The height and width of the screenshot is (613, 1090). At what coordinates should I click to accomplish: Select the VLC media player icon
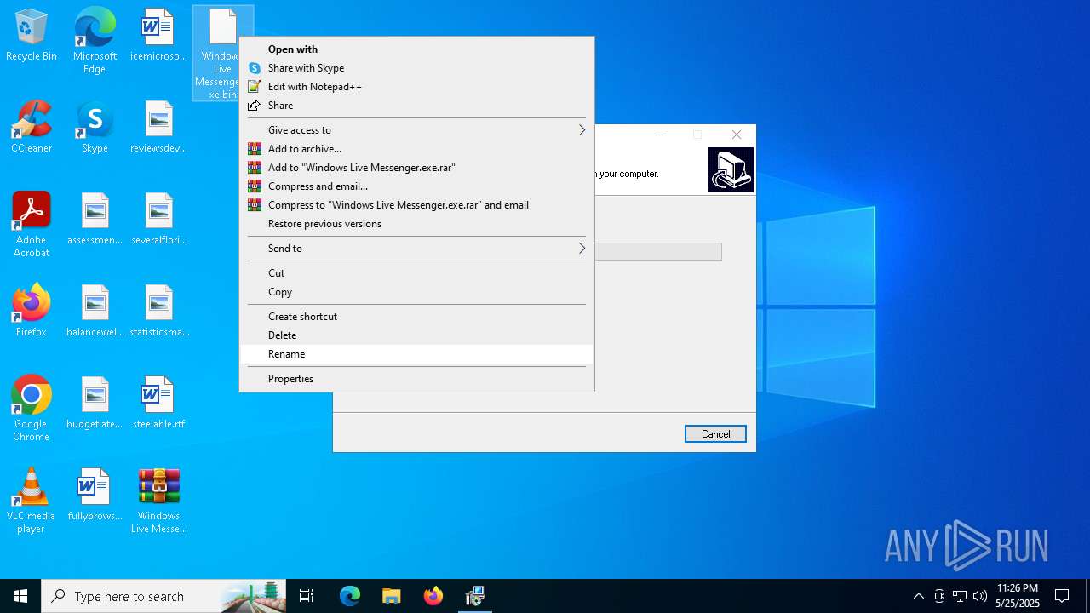coord(32,500)
